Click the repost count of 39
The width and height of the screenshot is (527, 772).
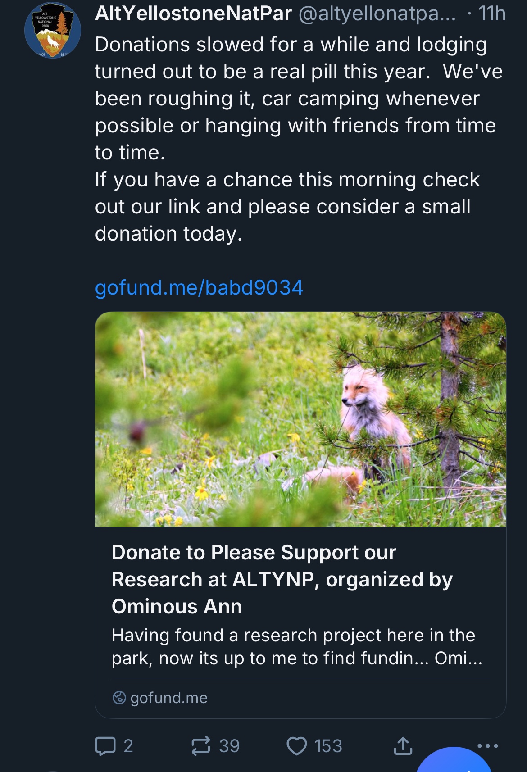(x=229, y=746)
